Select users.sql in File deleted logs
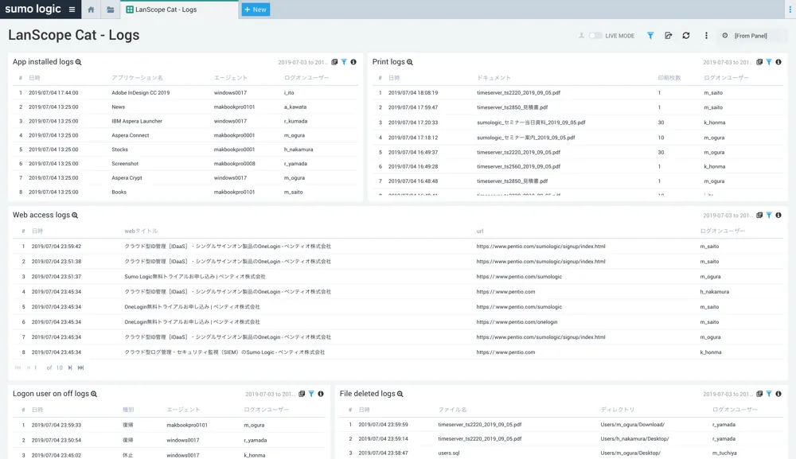 pyautogui.click(x=449, y=453)
